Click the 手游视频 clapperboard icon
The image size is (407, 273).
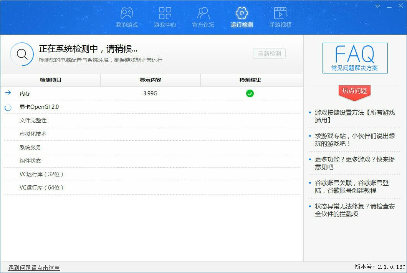[280, 13]
